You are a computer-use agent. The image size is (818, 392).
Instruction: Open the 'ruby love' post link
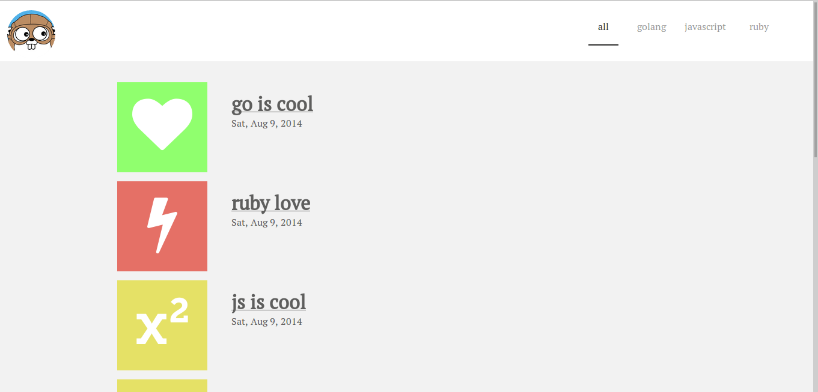coord(270,203)
